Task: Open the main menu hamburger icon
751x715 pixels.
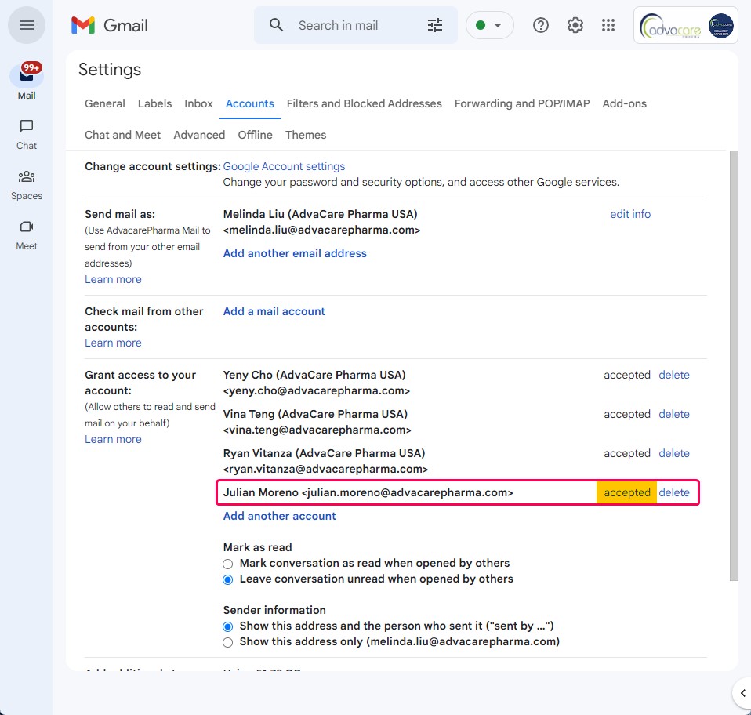Action: point(27,25)
